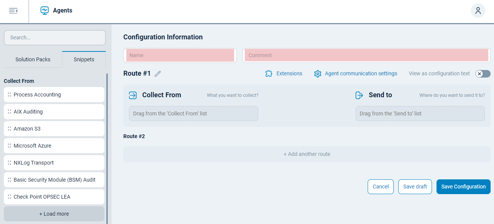Click the Agents application logo icon
Viewport: 494px width, 224px height.
(44, 10)
